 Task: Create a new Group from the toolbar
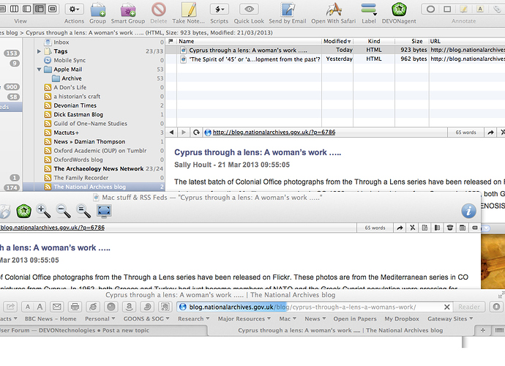pos(97,10)
